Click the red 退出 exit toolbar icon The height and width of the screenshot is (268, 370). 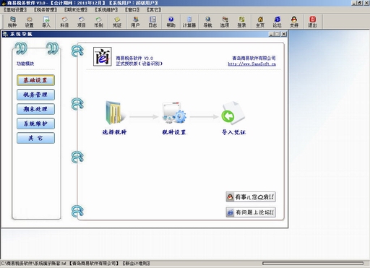pos(312,22)
